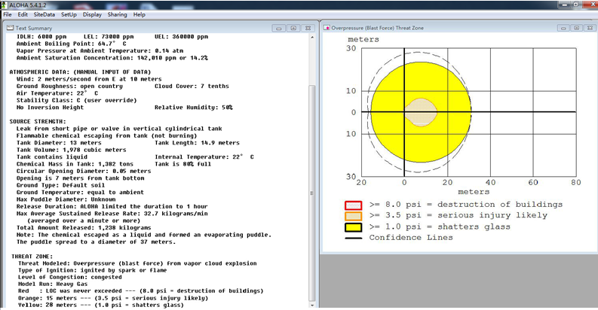Click the 'IDLH: 6000 ppm' value
Image resolution: width=598 pixels, height=310 pixels.
click(41, 37)
